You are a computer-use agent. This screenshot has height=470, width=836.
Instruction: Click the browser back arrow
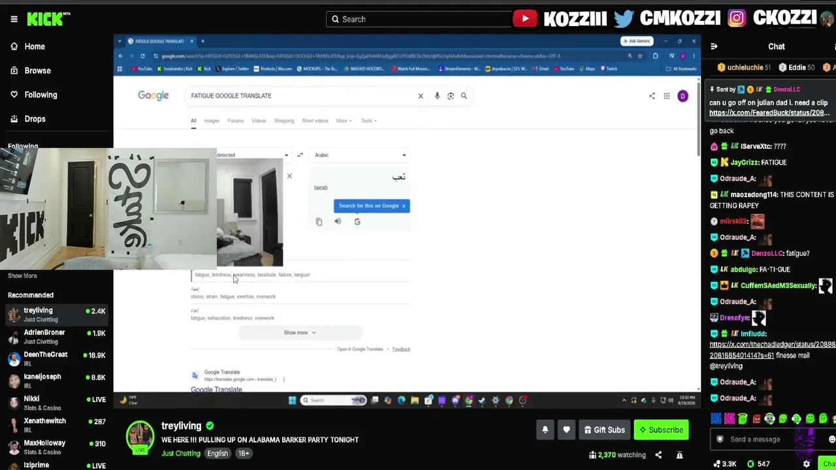point(120,56)
